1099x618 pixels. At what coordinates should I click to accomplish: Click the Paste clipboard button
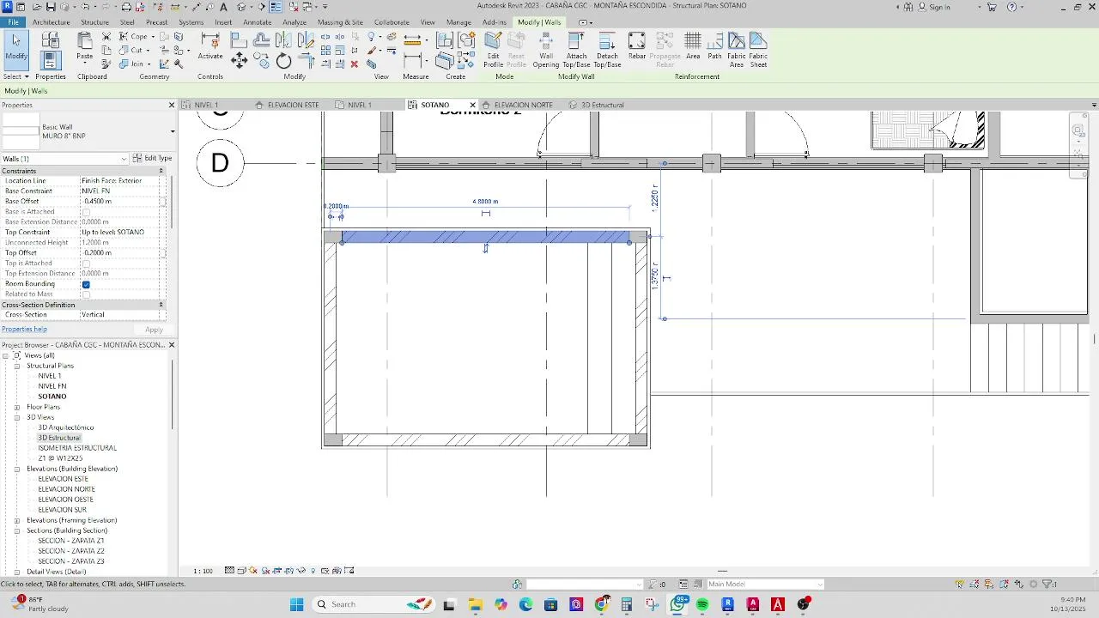click(84, 47)
